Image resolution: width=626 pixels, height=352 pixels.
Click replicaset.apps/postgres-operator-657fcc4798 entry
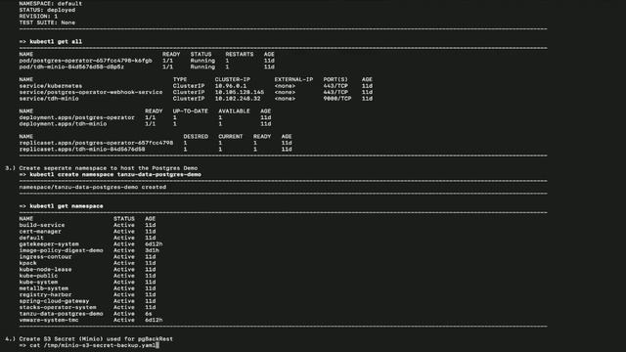96,143
